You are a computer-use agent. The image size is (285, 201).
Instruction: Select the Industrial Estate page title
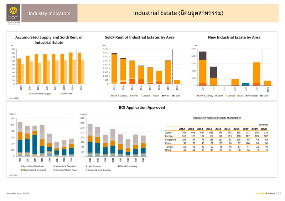tap(178, 14)
